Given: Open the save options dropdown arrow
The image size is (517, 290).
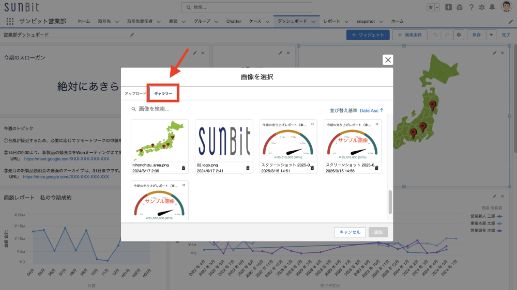Looking at the screenshot, I should point(491,35).
